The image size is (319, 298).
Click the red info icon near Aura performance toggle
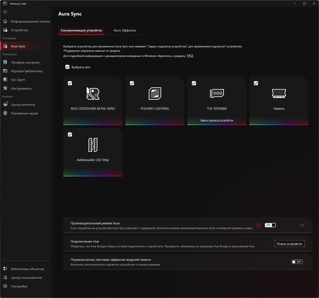coord(259,225)
